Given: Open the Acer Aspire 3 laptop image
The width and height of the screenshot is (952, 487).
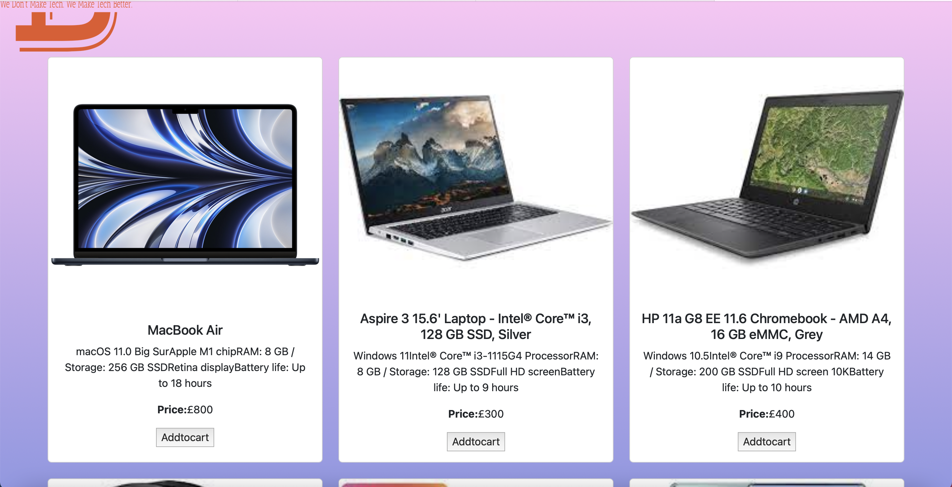Looking at the screenshot, I should click(x=476, y=177).
